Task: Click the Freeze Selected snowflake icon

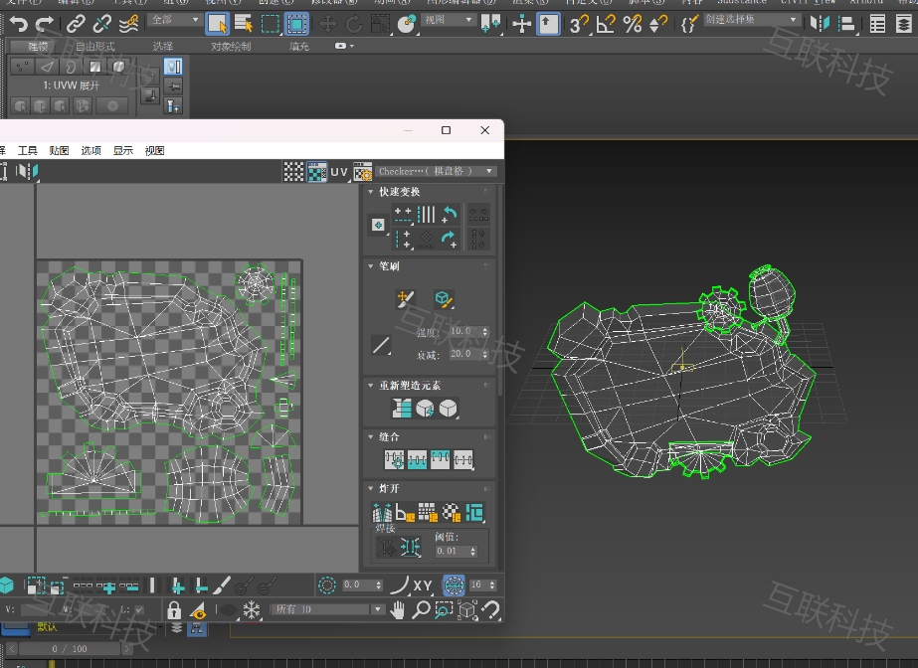Action: (x=252, y=610)
